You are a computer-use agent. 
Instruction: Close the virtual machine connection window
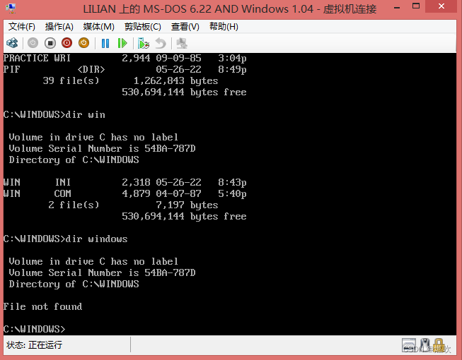pos(441,6)
